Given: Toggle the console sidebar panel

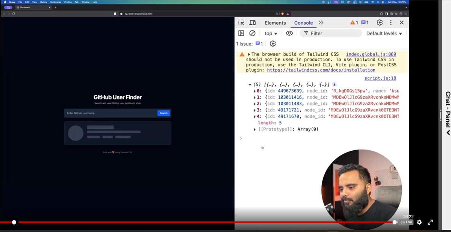Looking at the screenshot, I should tap(241, 33).
